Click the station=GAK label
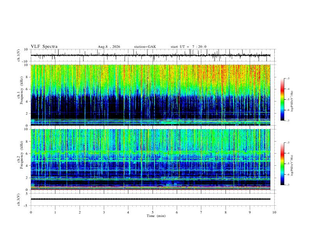 [145, 47]
